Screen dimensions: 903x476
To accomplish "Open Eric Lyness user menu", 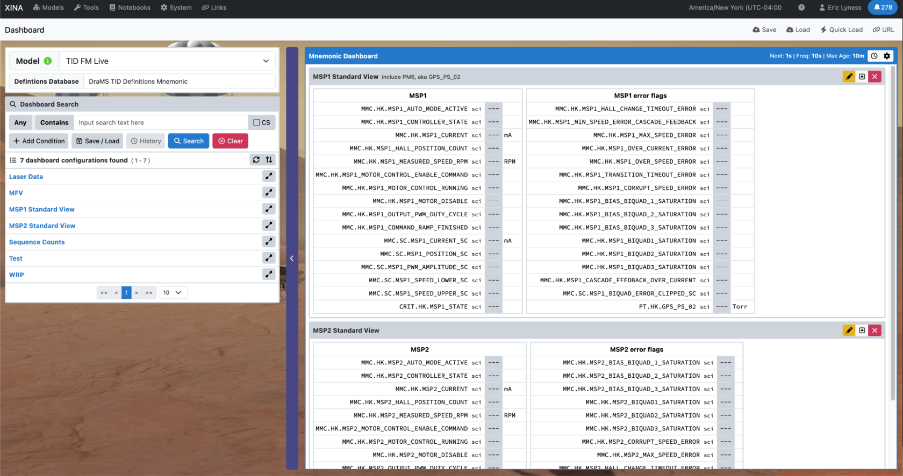I will pos(840,8).
